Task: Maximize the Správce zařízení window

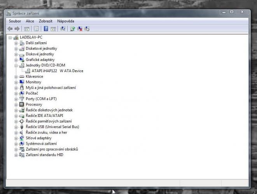Action: coord(232,12)
